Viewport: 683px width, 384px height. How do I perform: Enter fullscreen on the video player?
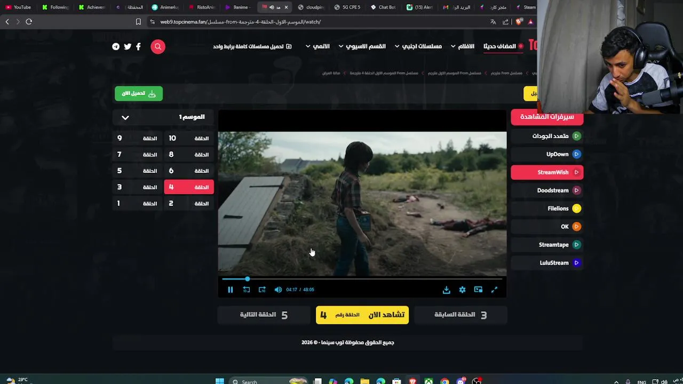tap(494, 290)
